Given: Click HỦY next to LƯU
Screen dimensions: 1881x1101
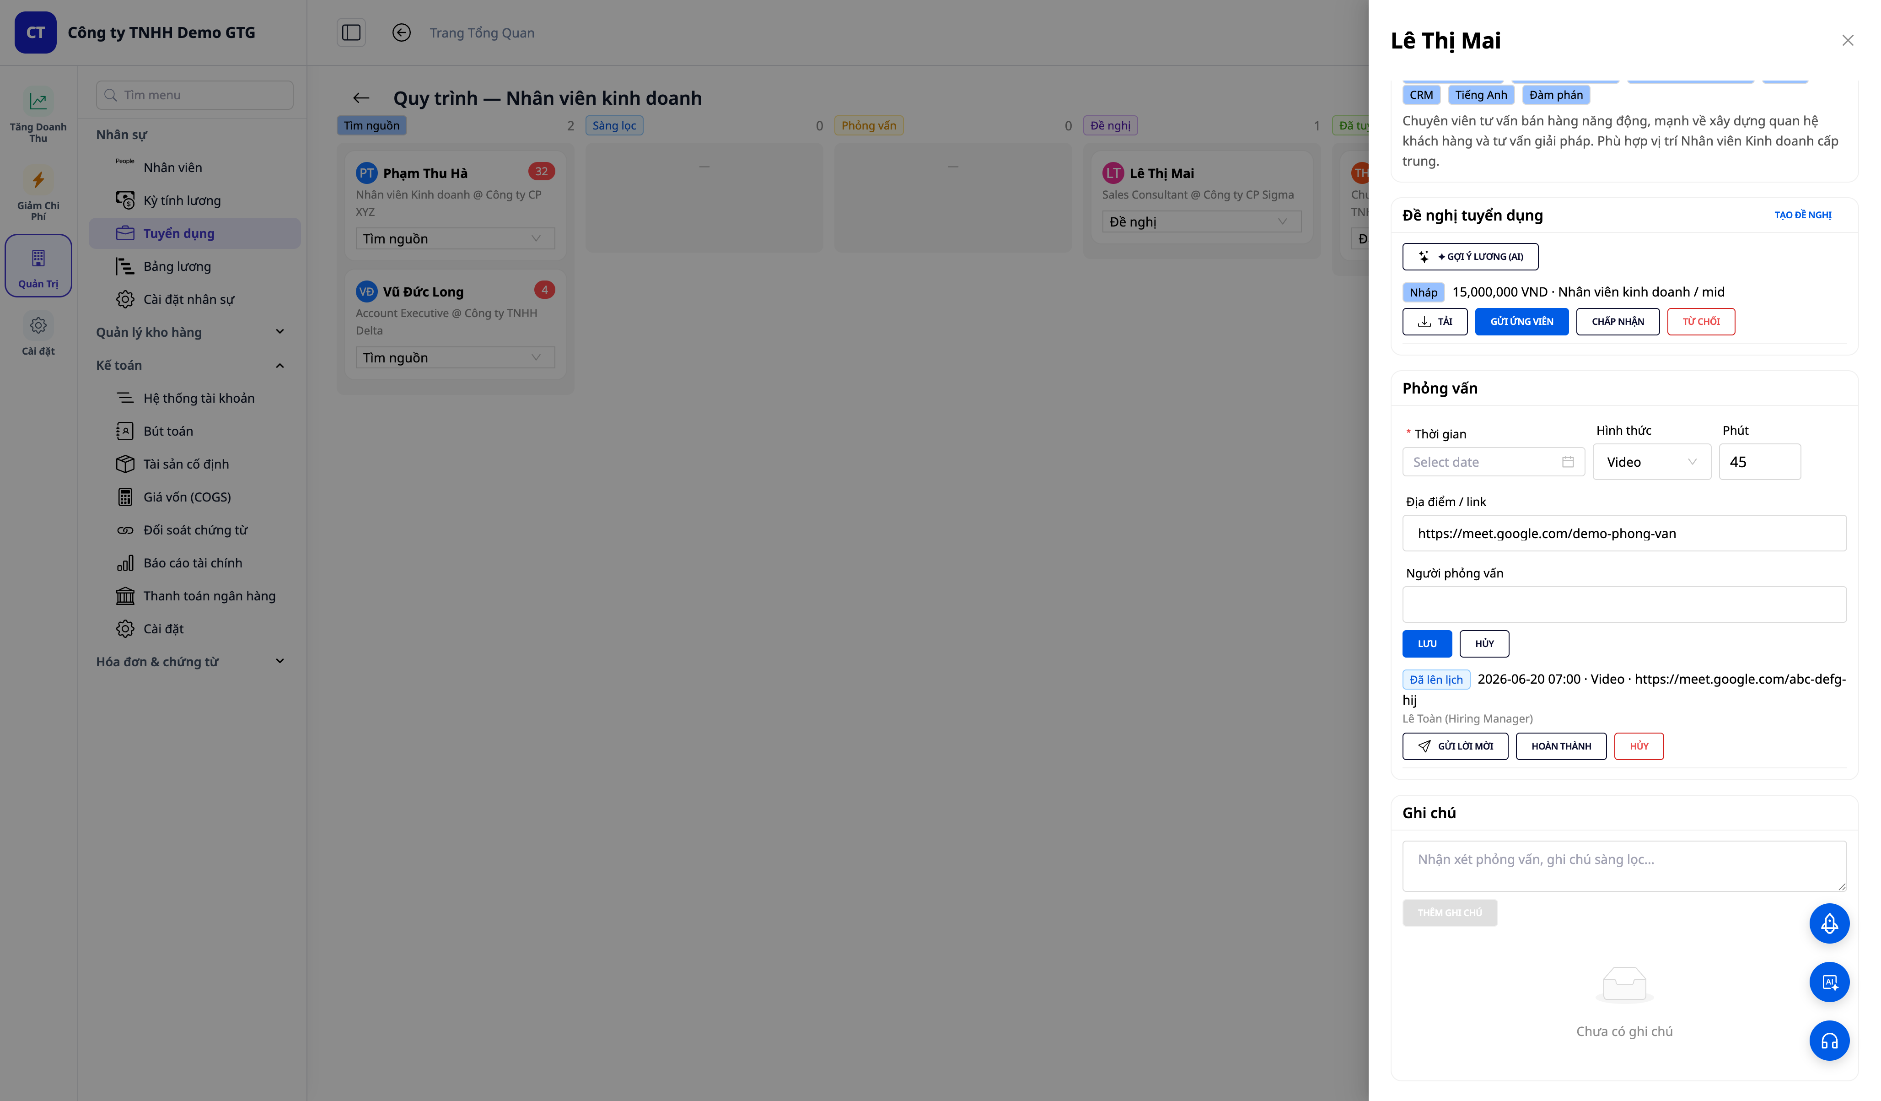Looking at the screenshot, I should click(1484, 643).
